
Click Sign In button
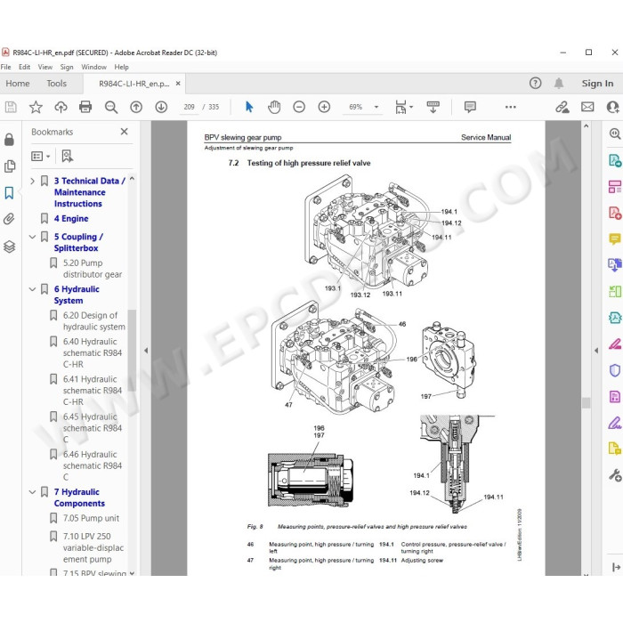(x=597, y=84)
